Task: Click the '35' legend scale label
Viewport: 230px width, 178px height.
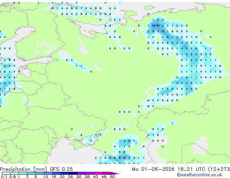Action: tap(87, 177)
